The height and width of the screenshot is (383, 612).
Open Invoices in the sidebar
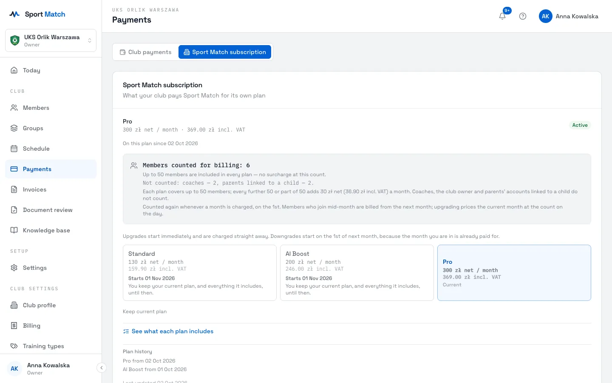click(51, 189)
